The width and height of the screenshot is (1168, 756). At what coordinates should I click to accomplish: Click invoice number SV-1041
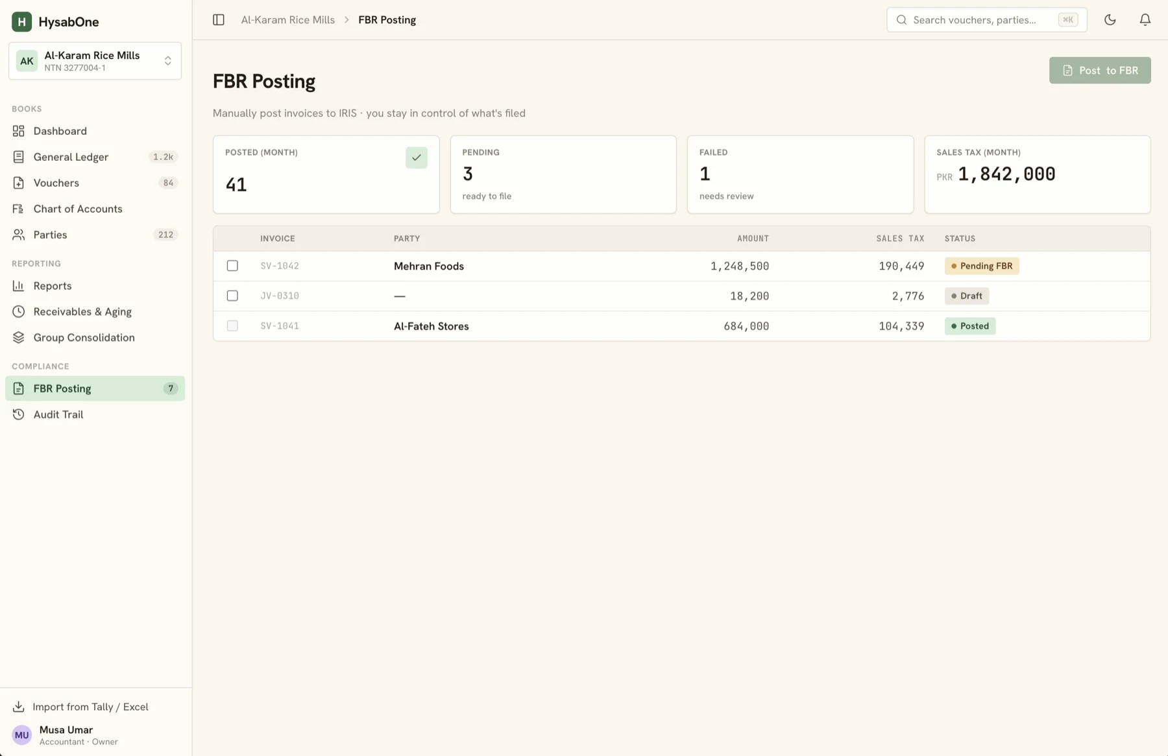(x=280, y=326)
